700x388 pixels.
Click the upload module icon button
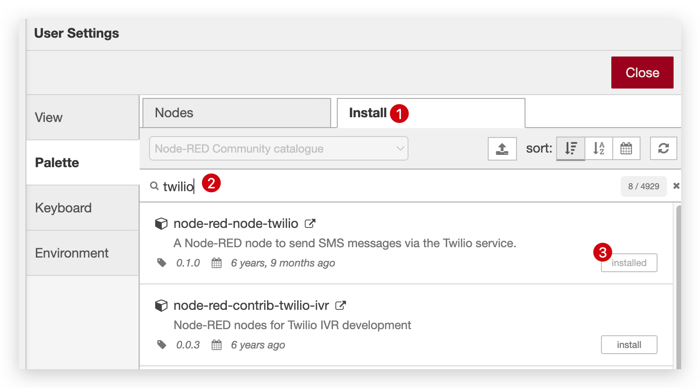502,149
